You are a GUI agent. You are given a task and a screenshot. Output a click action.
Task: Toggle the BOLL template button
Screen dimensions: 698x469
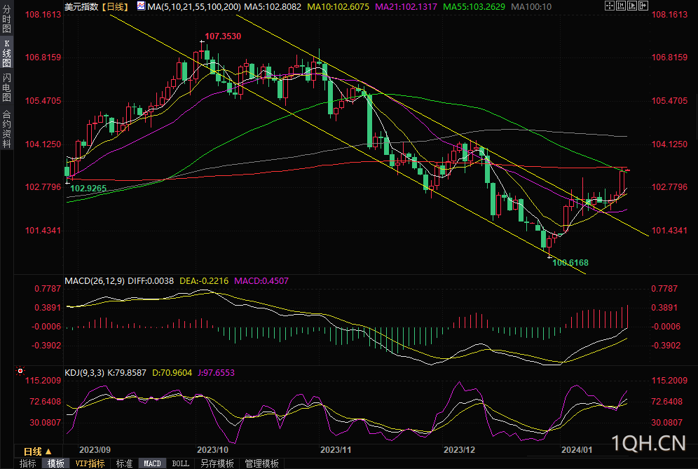180,463
